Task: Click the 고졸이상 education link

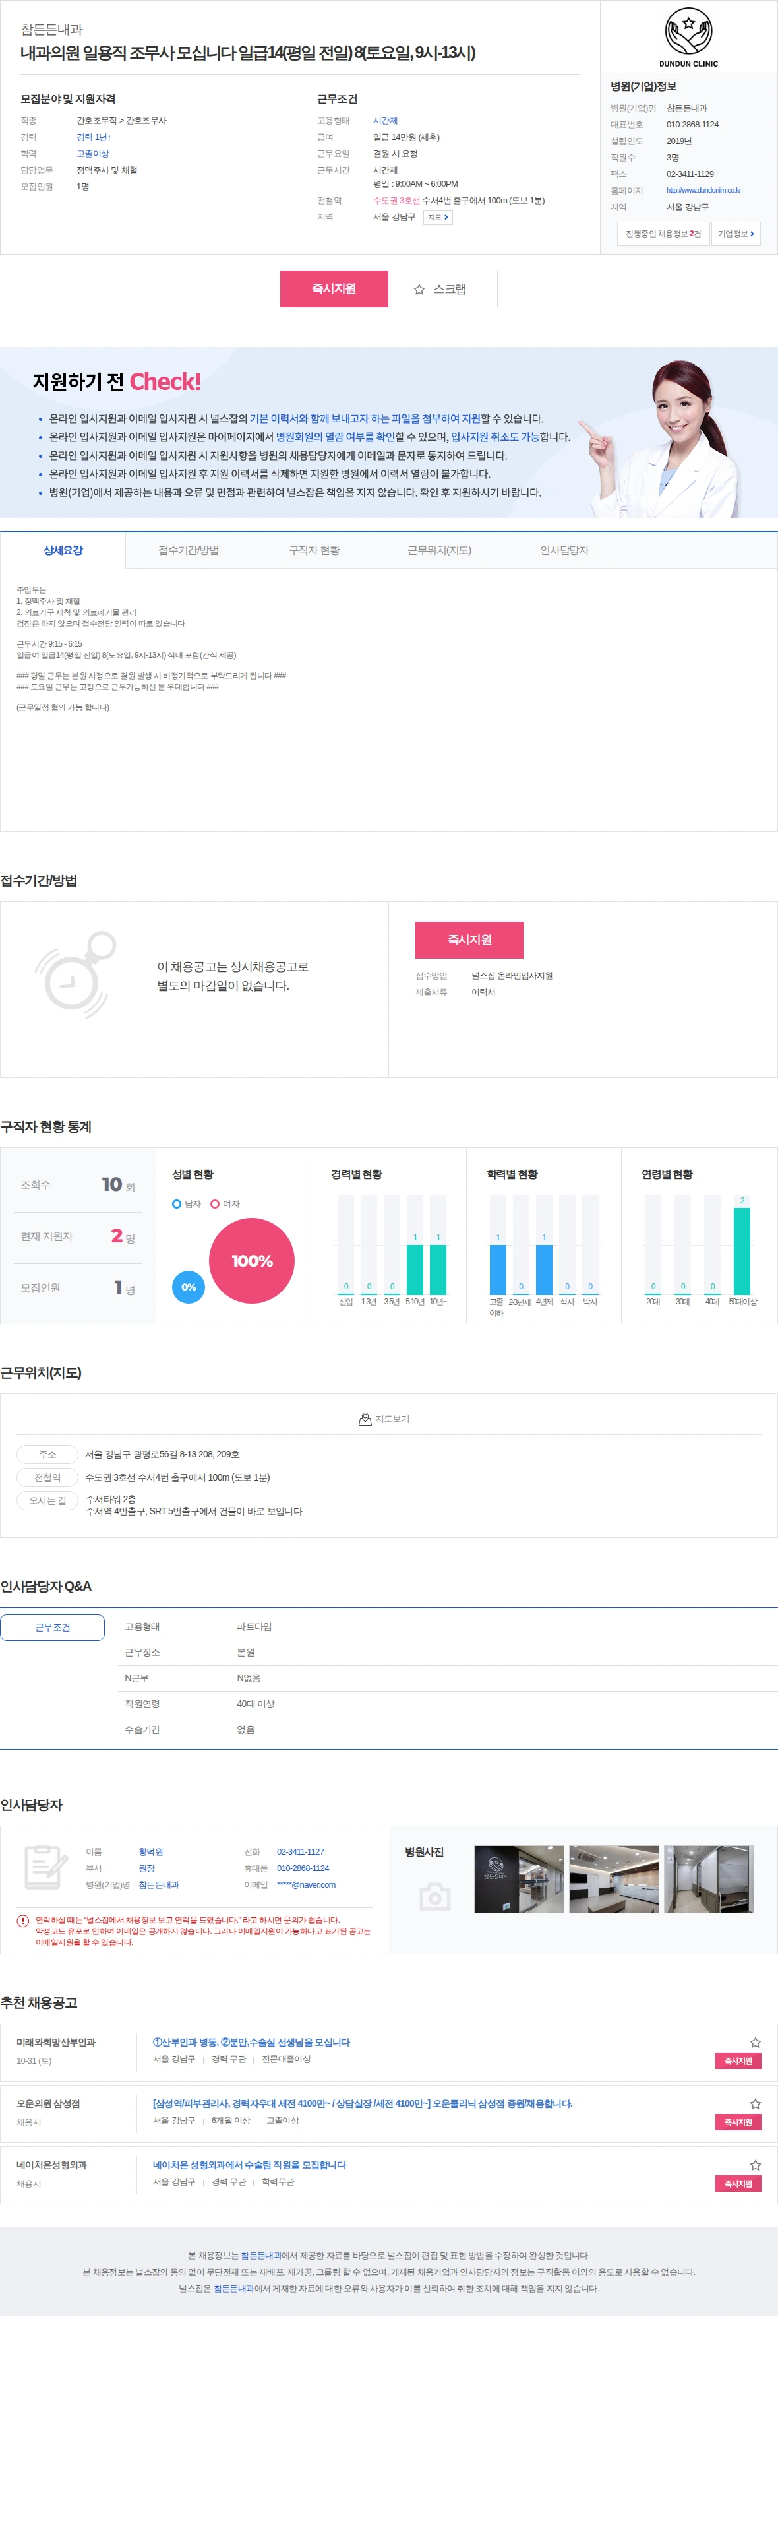Action: pyautogui.click(x=93, y=154)
